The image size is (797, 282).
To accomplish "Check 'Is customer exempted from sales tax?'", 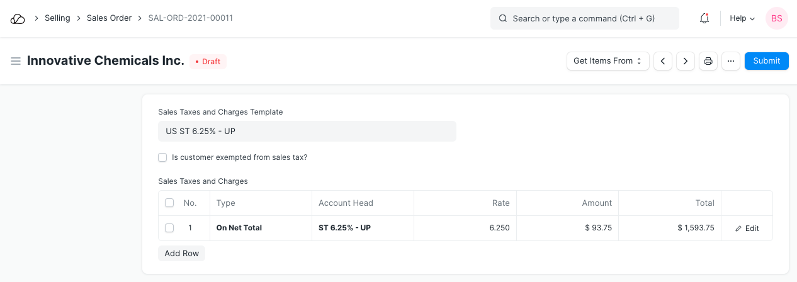I will [162, 157].
